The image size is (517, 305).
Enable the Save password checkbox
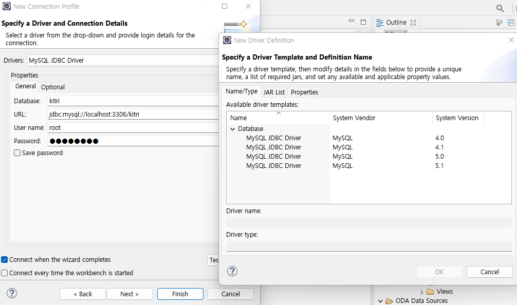tap(17, 153)
